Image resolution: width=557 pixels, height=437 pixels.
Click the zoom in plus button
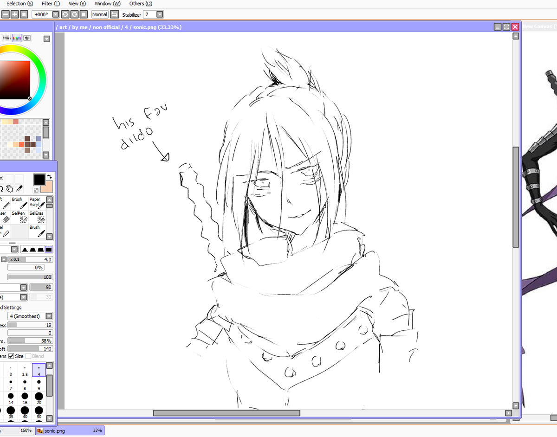pyautogui.click(x=14, y=14)
